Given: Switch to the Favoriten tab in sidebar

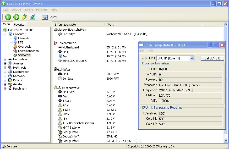Looking at the screenshot, I should tap(20, 25).
